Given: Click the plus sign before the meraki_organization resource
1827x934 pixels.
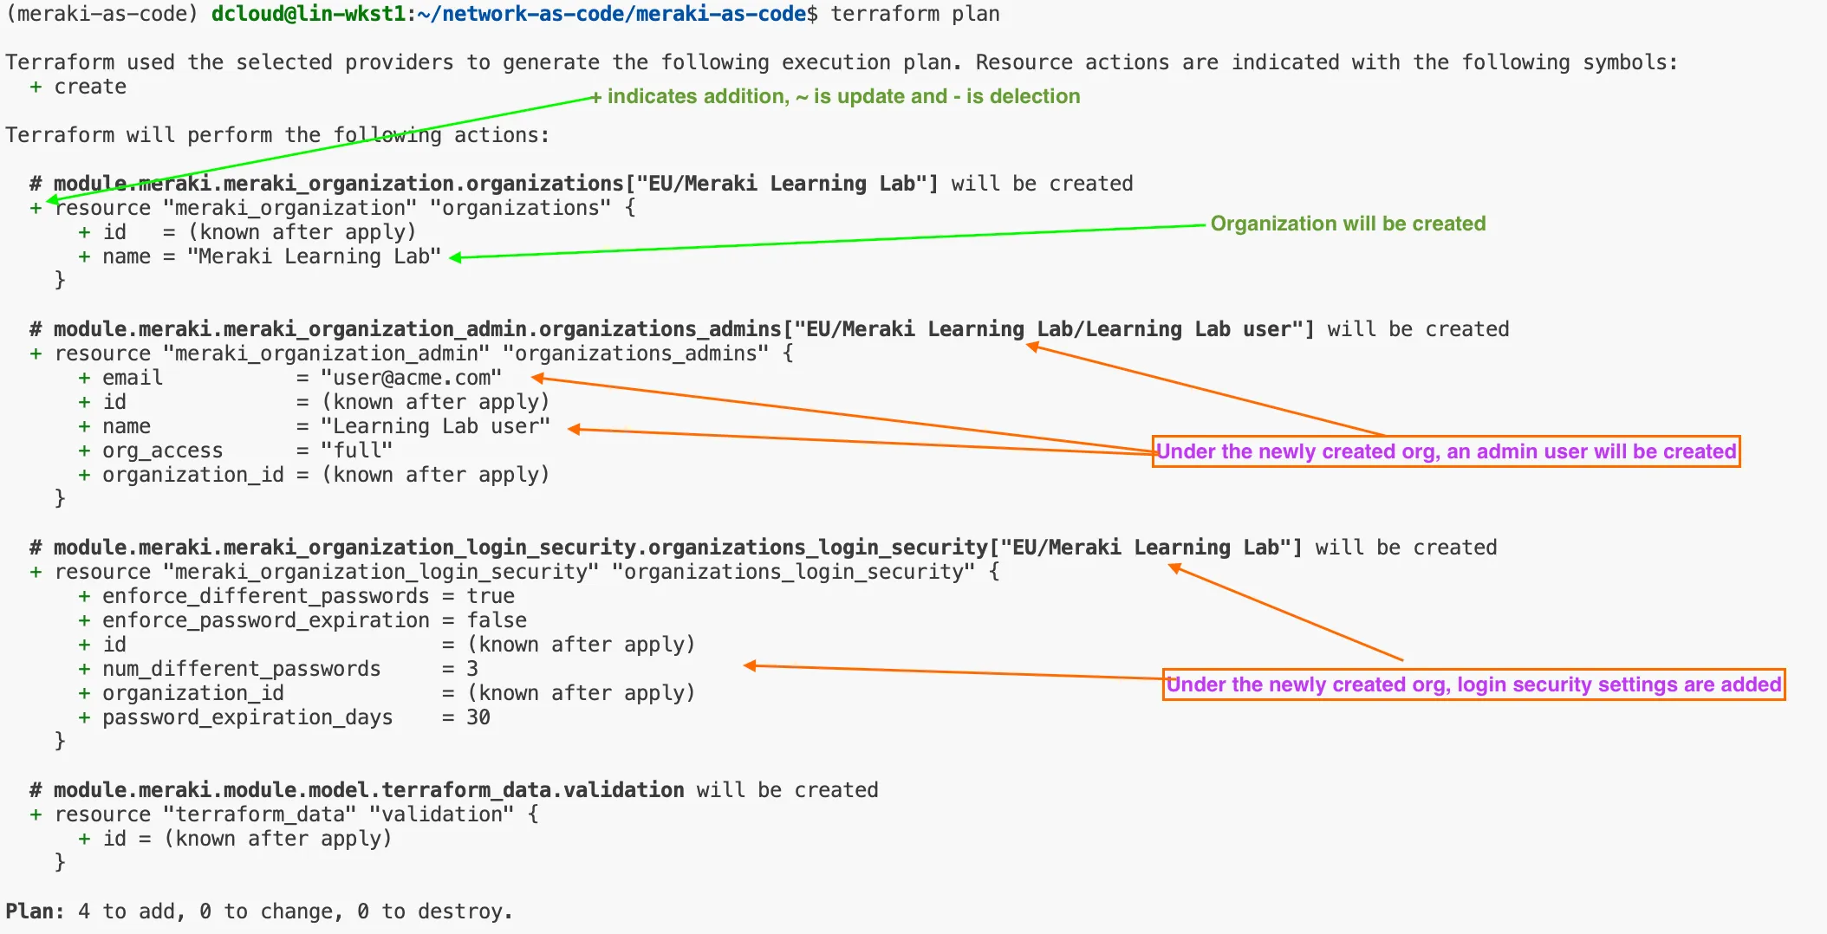Looking at the screenshot, I should [36, 208].
